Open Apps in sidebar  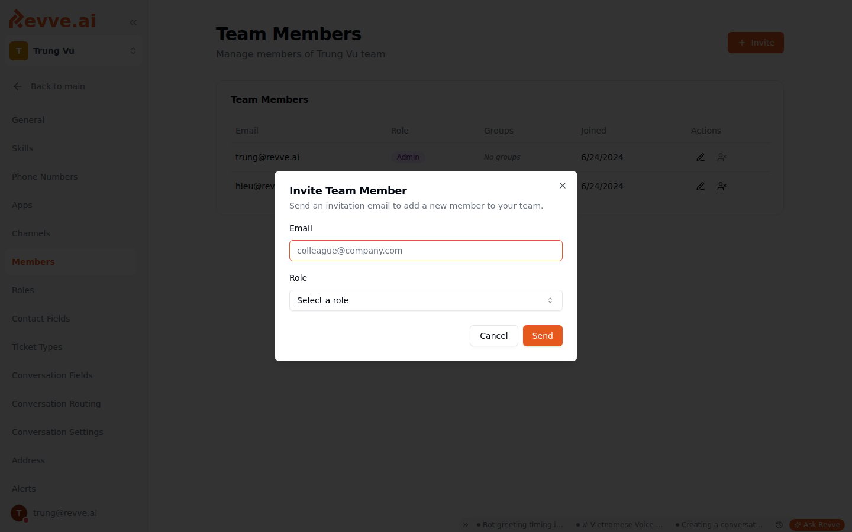(x=70, y=205)
